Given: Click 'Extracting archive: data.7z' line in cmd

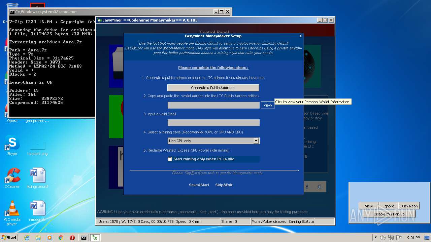Looking at the screenshot, I should pos(45,42).
